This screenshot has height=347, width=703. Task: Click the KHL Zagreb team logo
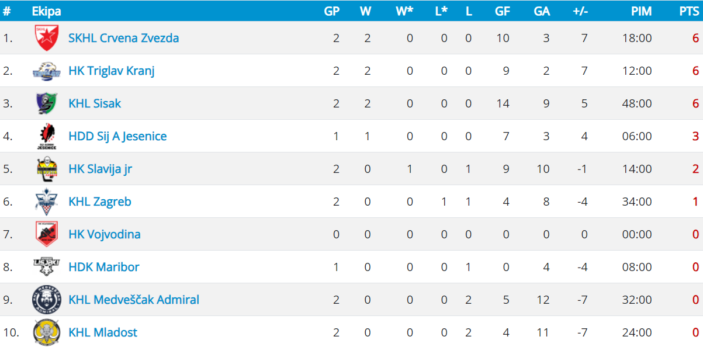click(x=46, y=202)
